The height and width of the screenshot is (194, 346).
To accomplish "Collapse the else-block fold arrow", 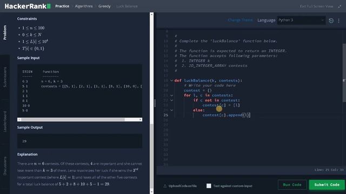I will click(171, 110).
